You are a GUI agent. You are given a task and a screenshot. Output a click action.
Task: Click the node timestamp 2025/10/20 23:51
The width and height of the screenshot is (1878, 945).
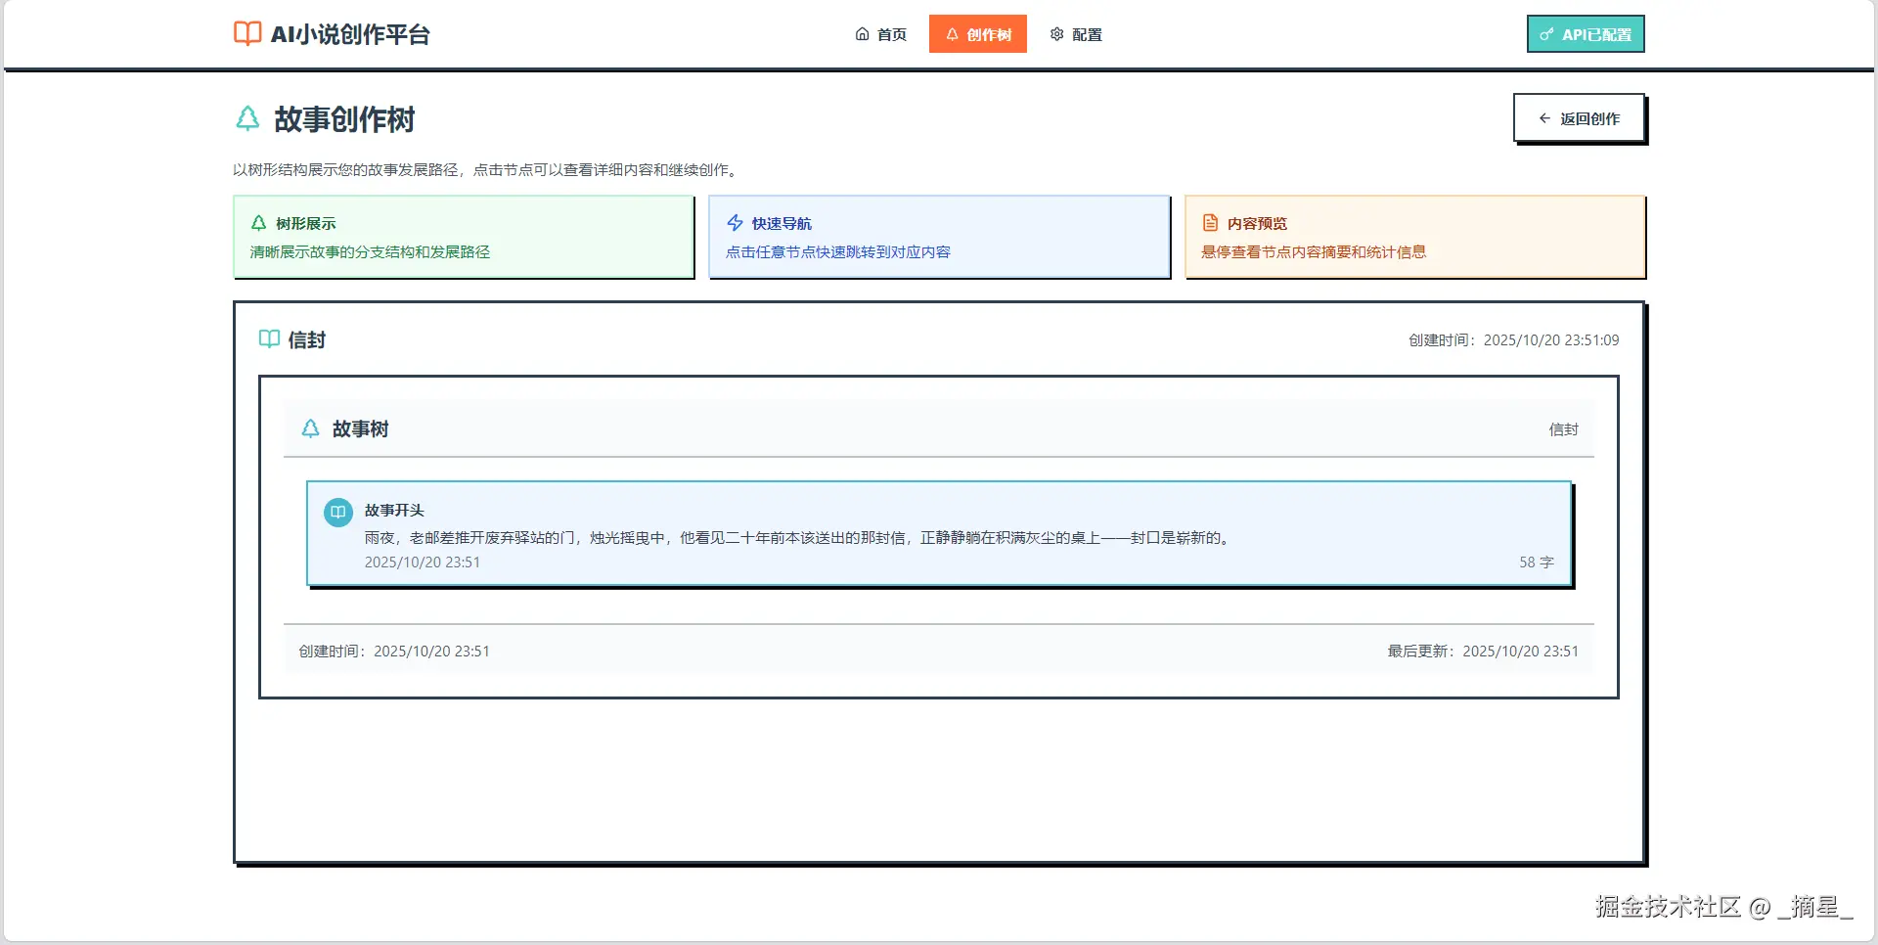coord(423,562)
